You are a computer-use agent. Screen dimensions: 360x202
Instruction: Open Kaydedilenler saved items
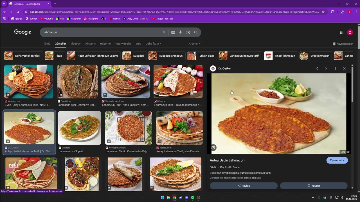(x=343, y=44)
